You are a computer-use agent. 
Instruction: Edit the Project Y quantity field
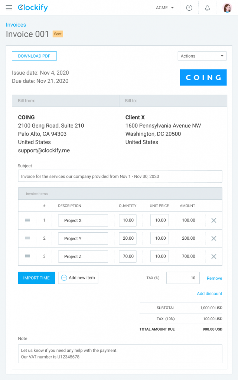pyautogui.click(x=128, y=238)
